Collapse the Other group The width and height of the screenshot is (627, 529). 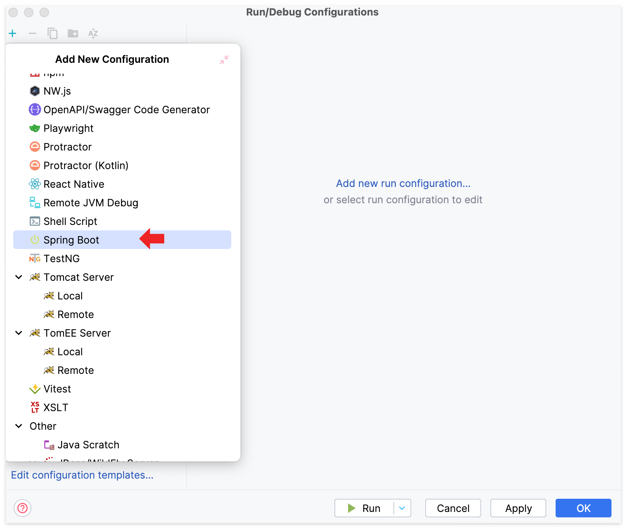tap(19, 426)
